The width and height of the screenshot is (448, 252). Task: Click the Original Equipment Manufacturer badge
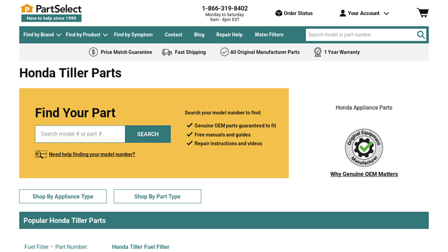(364, 147)
